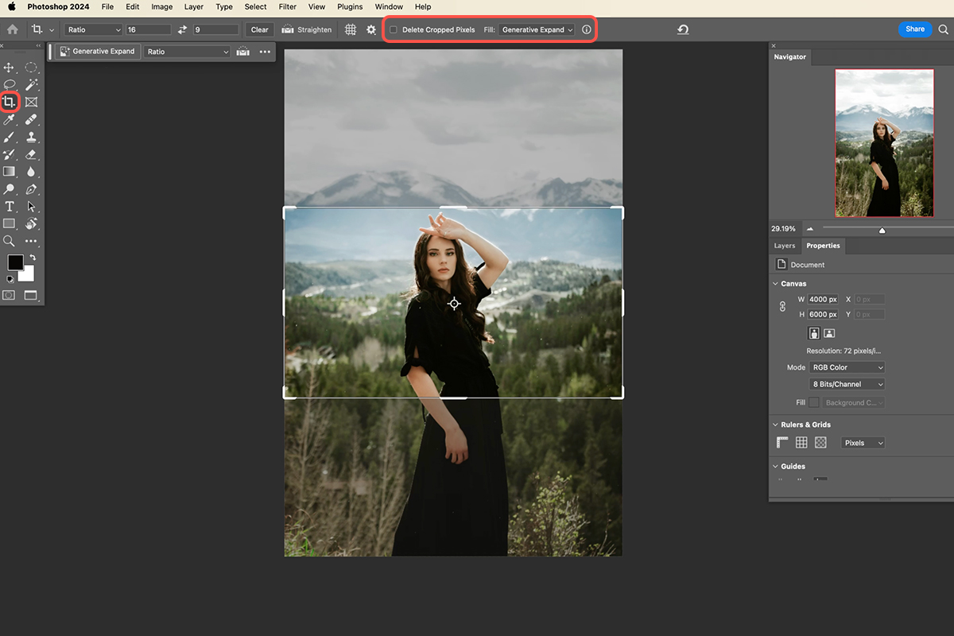Click the Navigator zoom slider handle

pyautogui.click(x=882, y=231)
